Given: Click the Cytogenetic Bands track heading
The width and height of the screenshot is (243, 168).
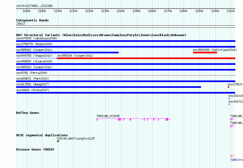Looking at the screenshot, I should [32, 20].
